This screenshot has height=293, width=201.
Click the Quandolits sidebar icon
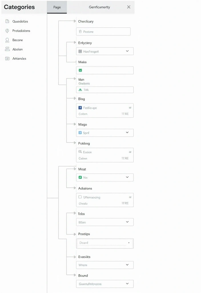(7, 21)
